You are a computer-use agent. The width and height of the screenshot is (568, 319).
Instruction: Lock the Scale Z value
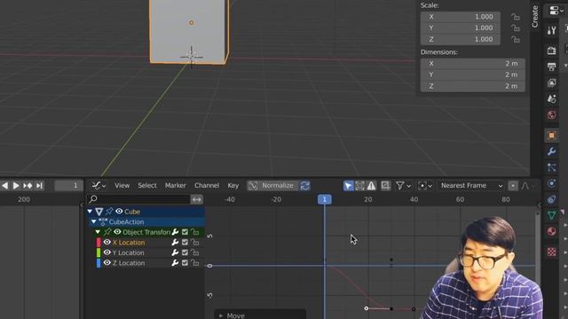coord(515,39)
